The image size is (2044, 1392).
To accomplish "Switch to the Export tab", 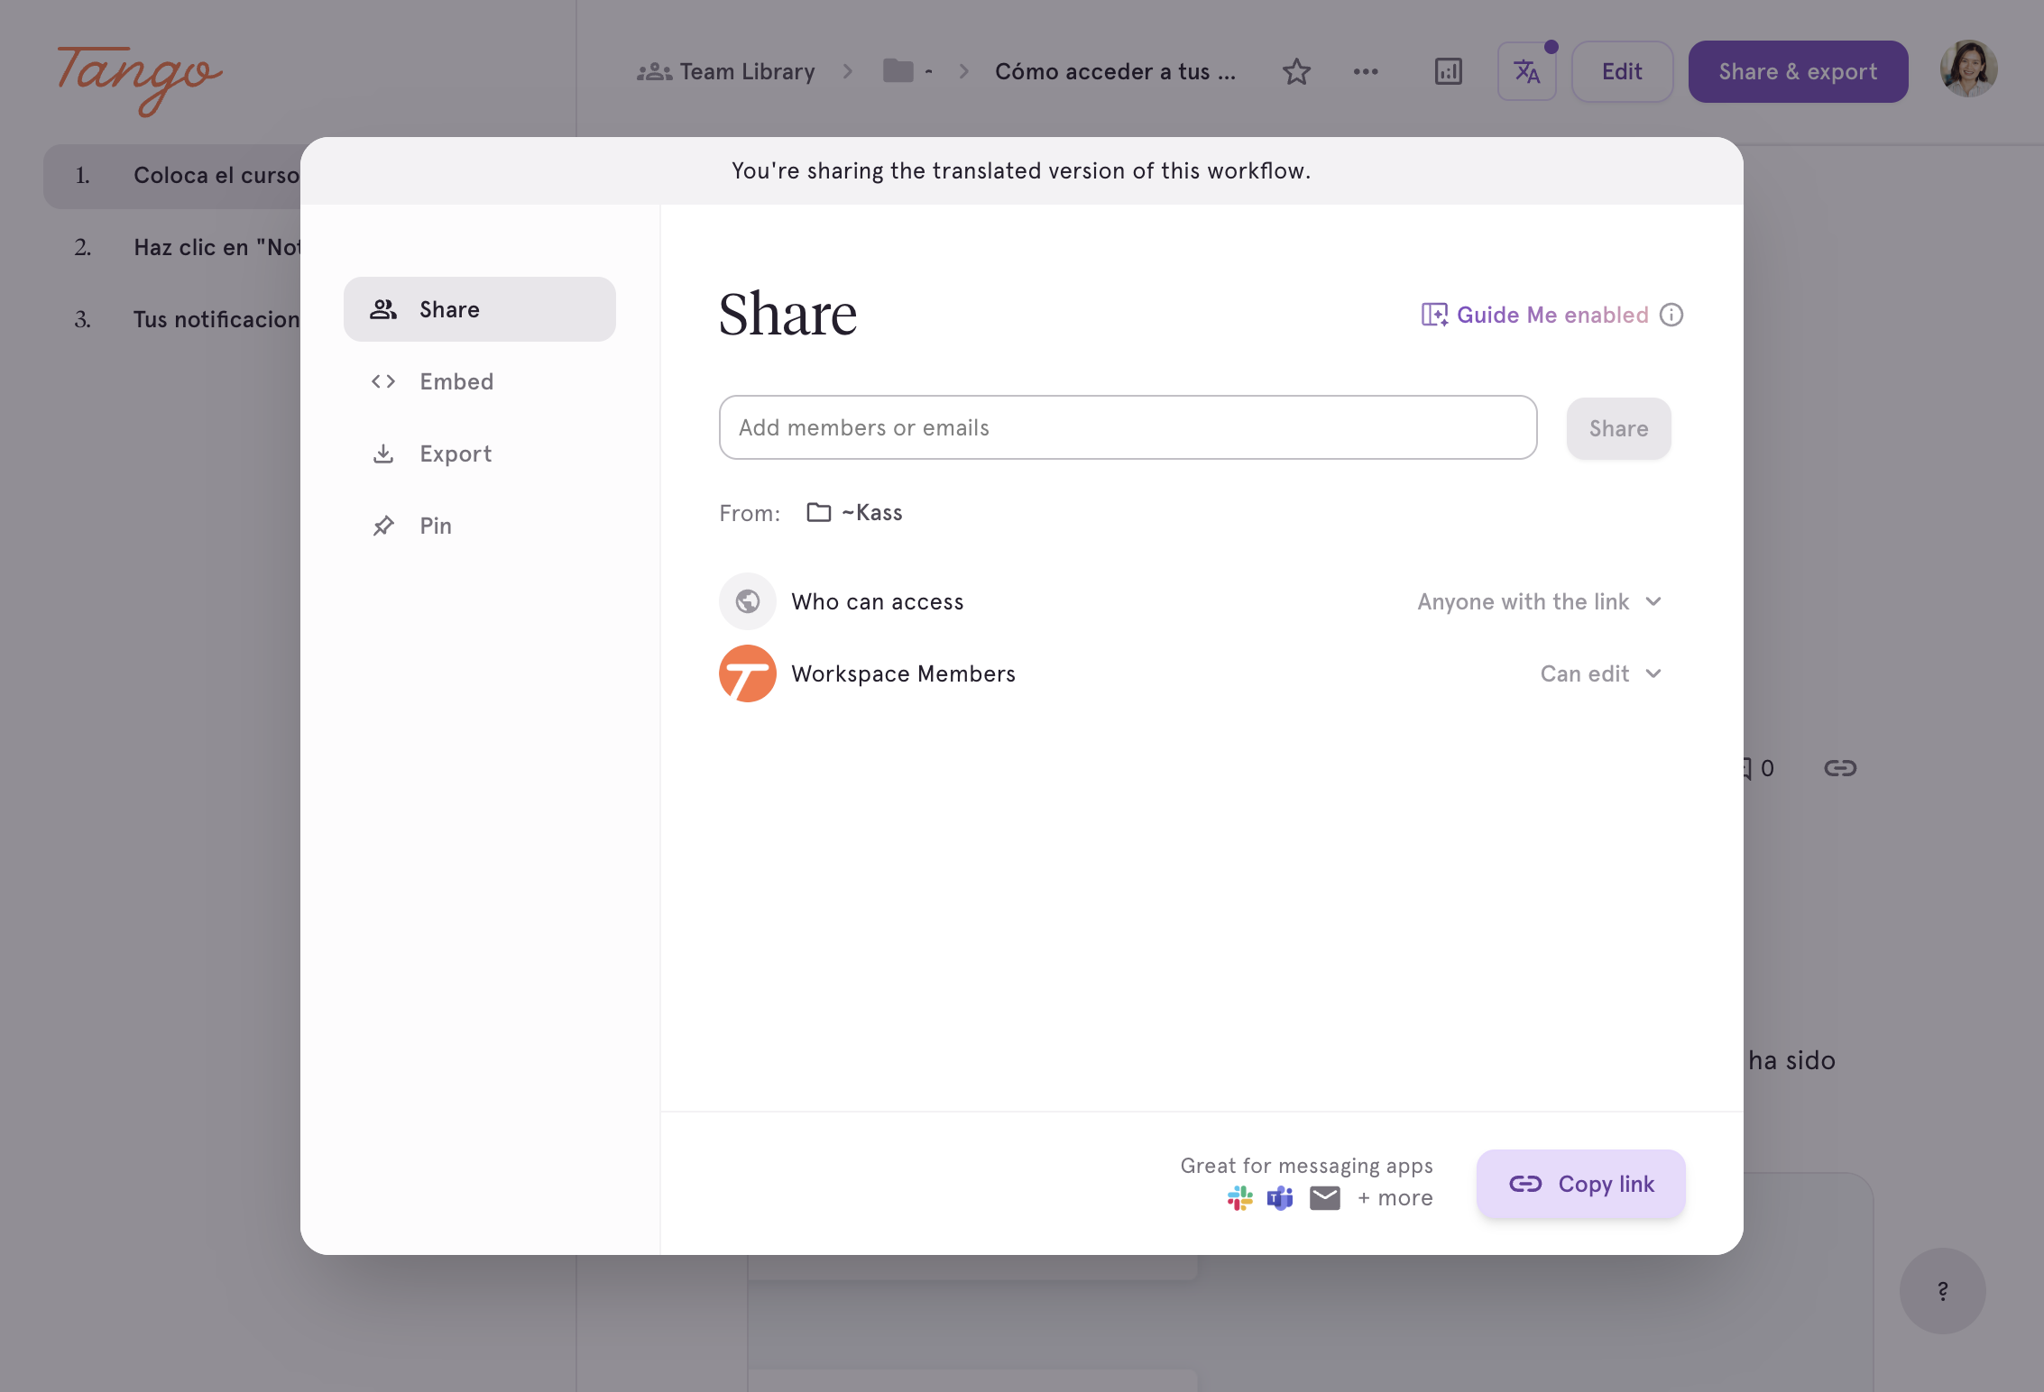I will (480, 453).
